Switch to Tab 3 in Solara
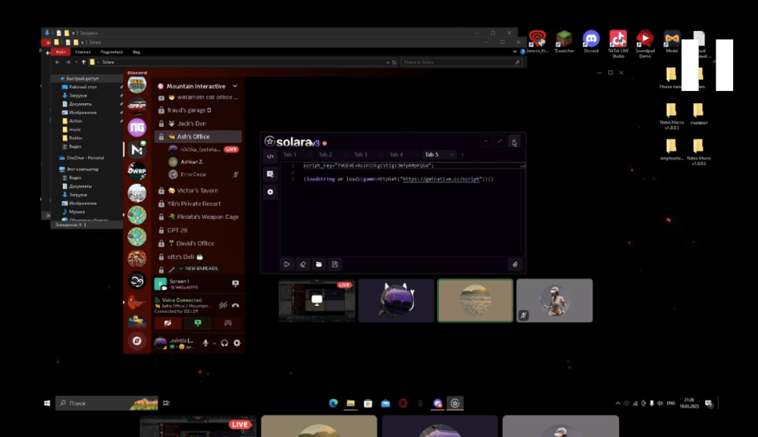 [361, 155]
